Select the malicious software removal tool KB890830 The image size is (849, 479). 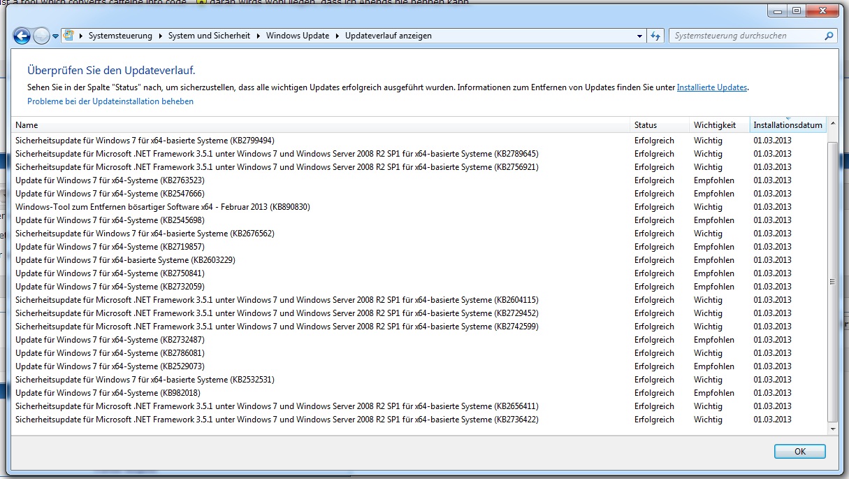click(x=419, y=207)
